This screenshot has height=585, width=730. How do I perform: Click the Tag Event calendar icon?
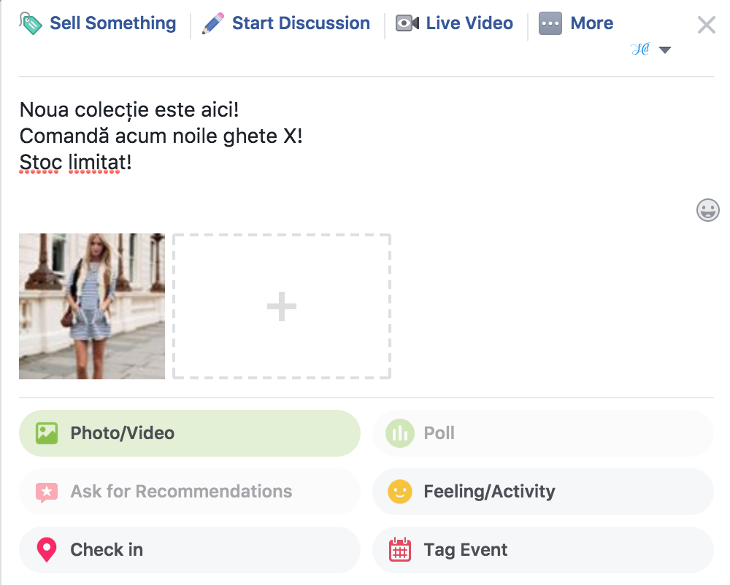[399, 550]
